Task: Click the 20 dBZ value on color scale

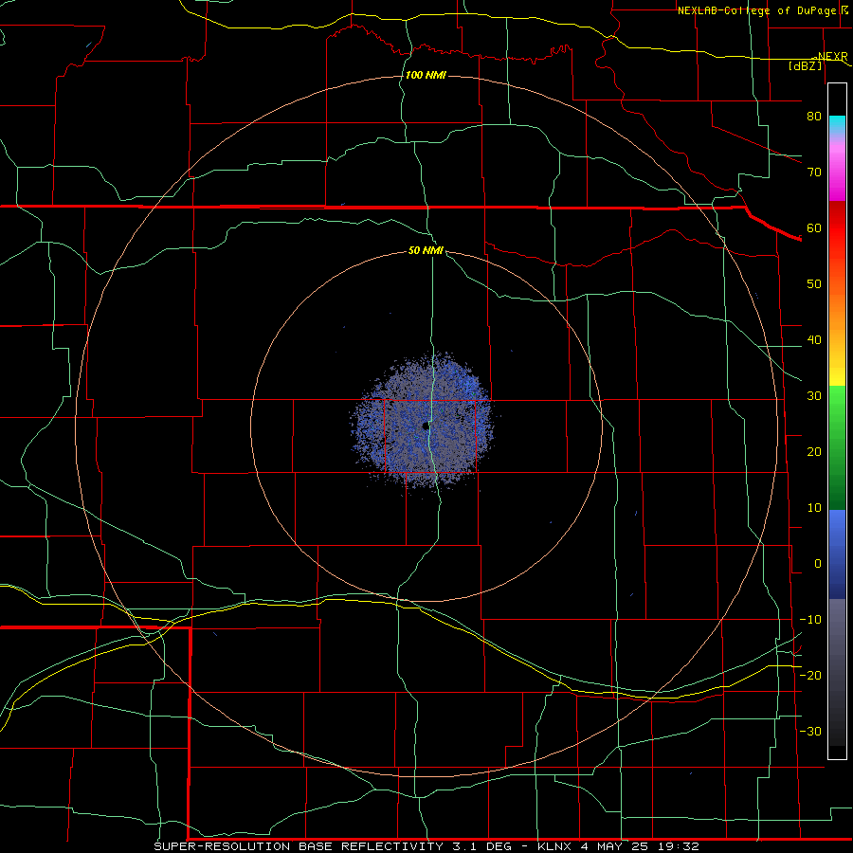Action: [x=814, y=452]
